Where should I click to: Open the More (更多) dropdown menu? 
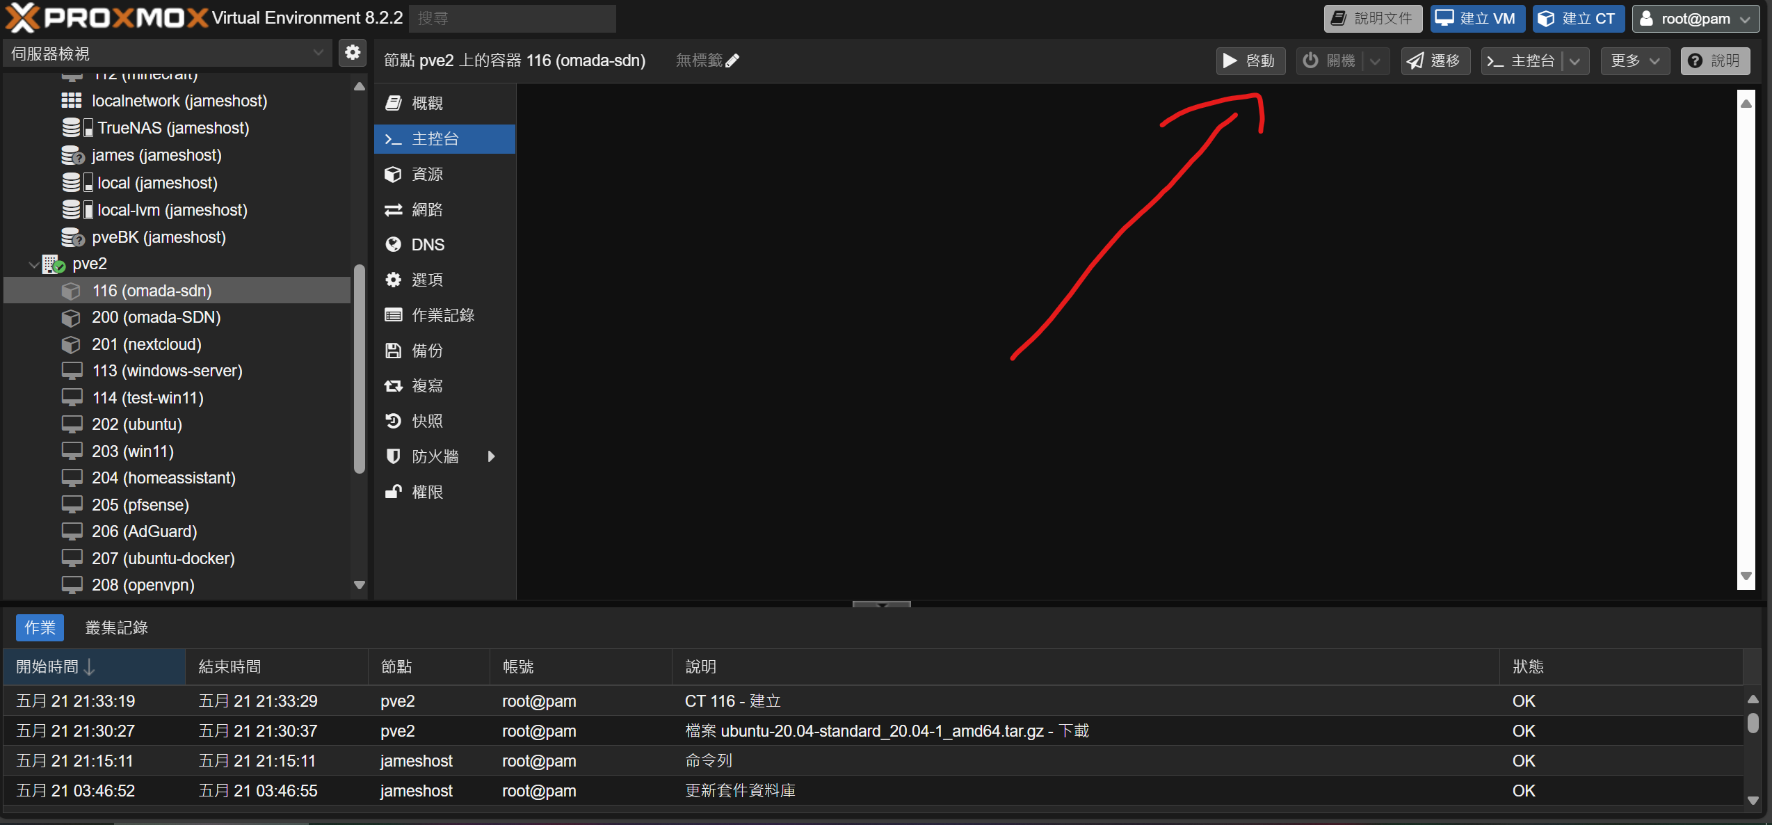tap(1634, 61)
